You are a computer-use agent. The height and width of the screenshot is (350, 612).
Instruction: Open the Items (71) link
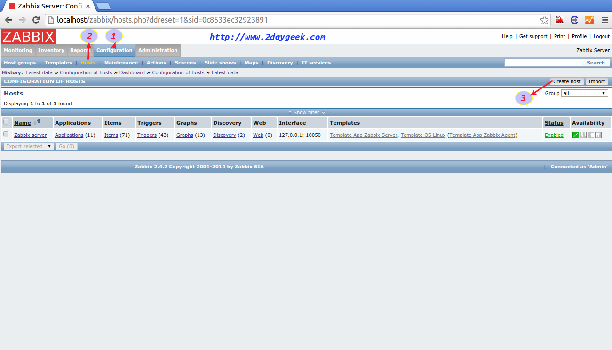[111, 135]
